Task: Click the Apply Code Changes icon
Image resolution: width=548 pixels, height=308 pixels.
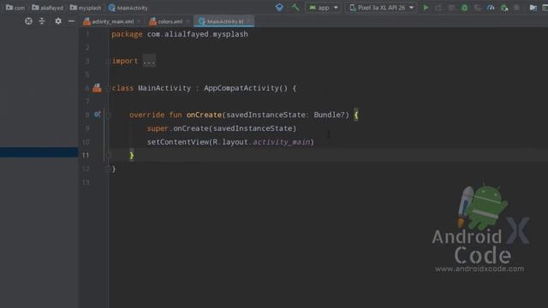Action: [x=451, y=8]
